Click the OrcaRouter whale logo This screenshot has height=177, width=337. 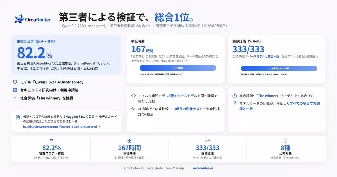pos(19,19)
